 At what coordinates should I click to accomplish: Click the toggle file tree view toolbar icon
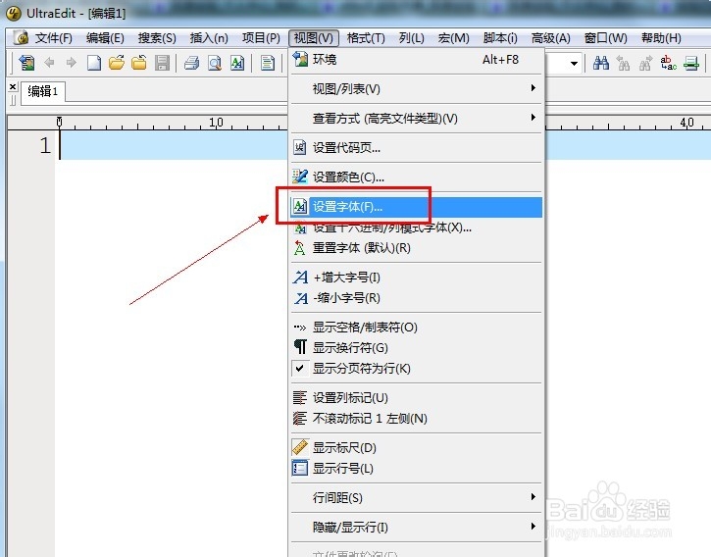(x=26, y=63)
